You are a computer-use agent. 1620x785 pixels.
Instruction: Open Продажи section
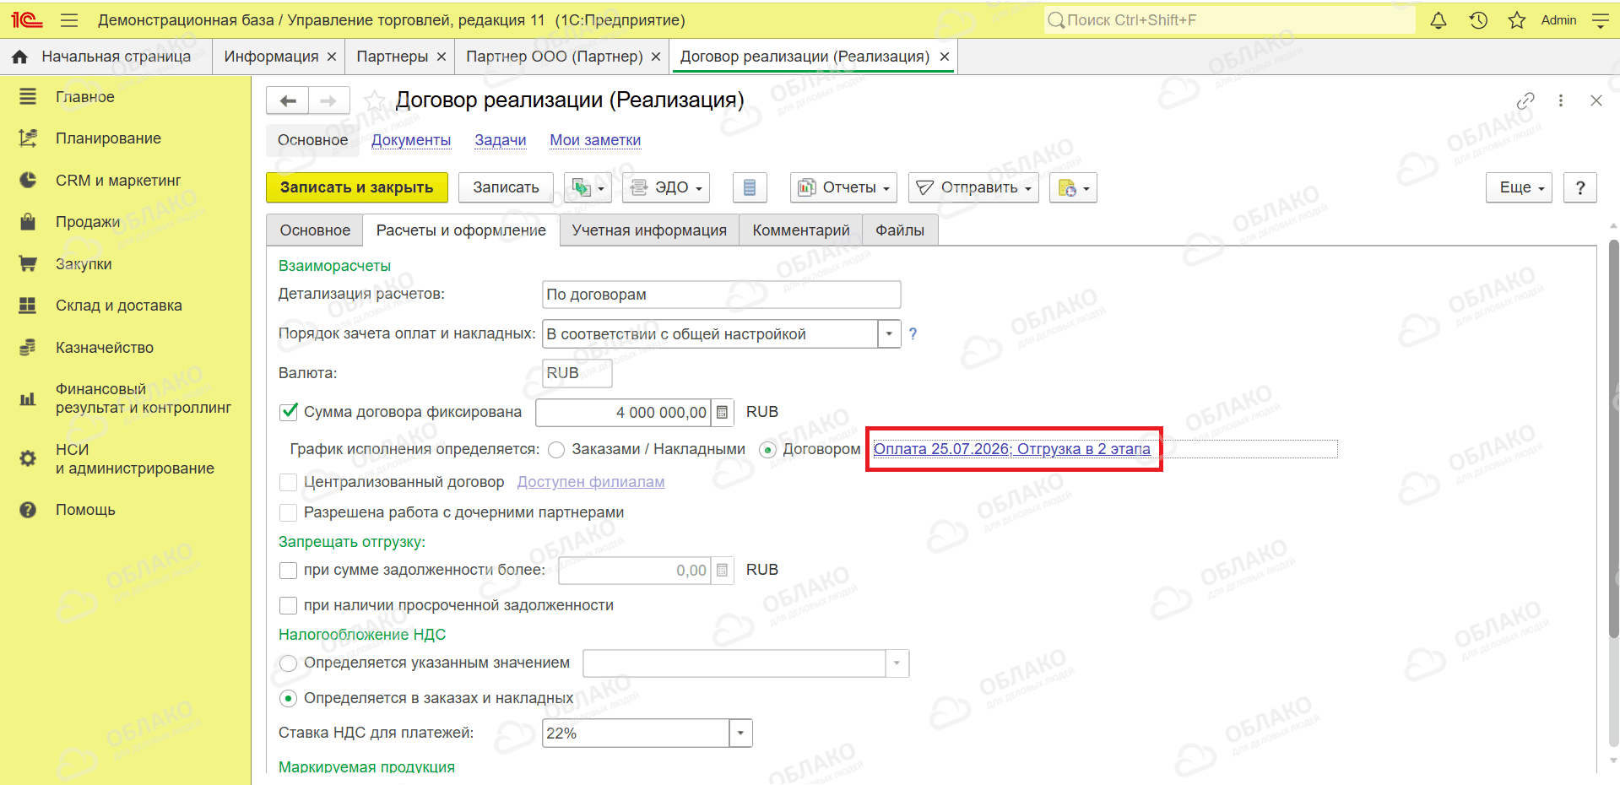(88, 222)
